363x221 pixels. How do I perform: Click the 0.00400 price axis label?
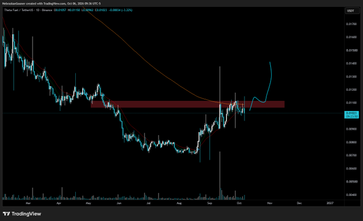[x=351, y=195]
